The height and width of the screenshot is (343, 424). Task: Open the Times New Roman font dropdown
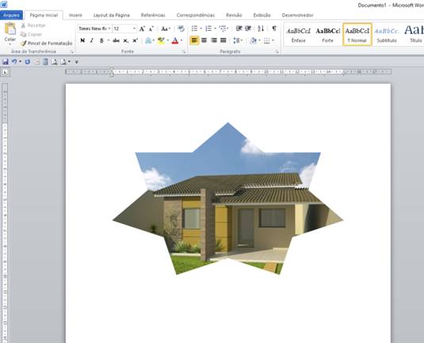click(109, 29)
